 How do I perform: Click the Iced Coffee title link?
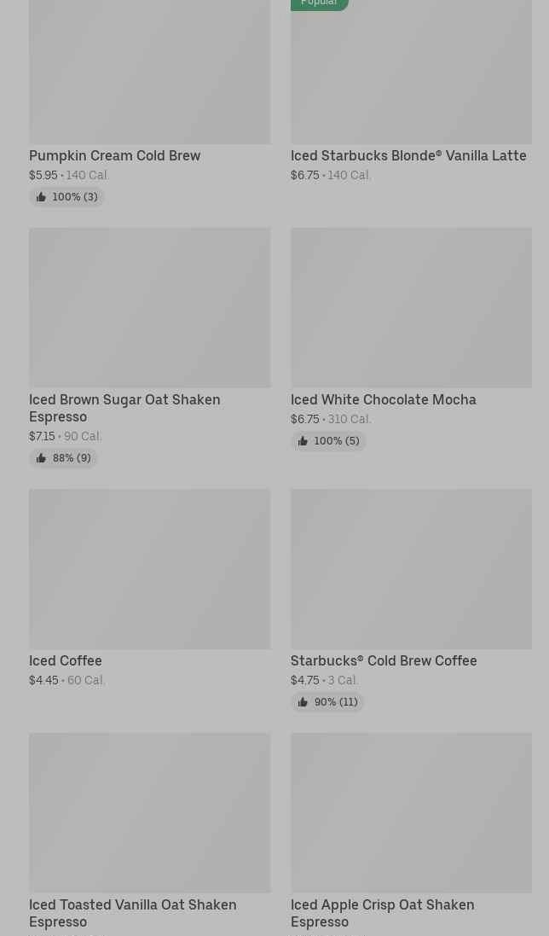65,660
